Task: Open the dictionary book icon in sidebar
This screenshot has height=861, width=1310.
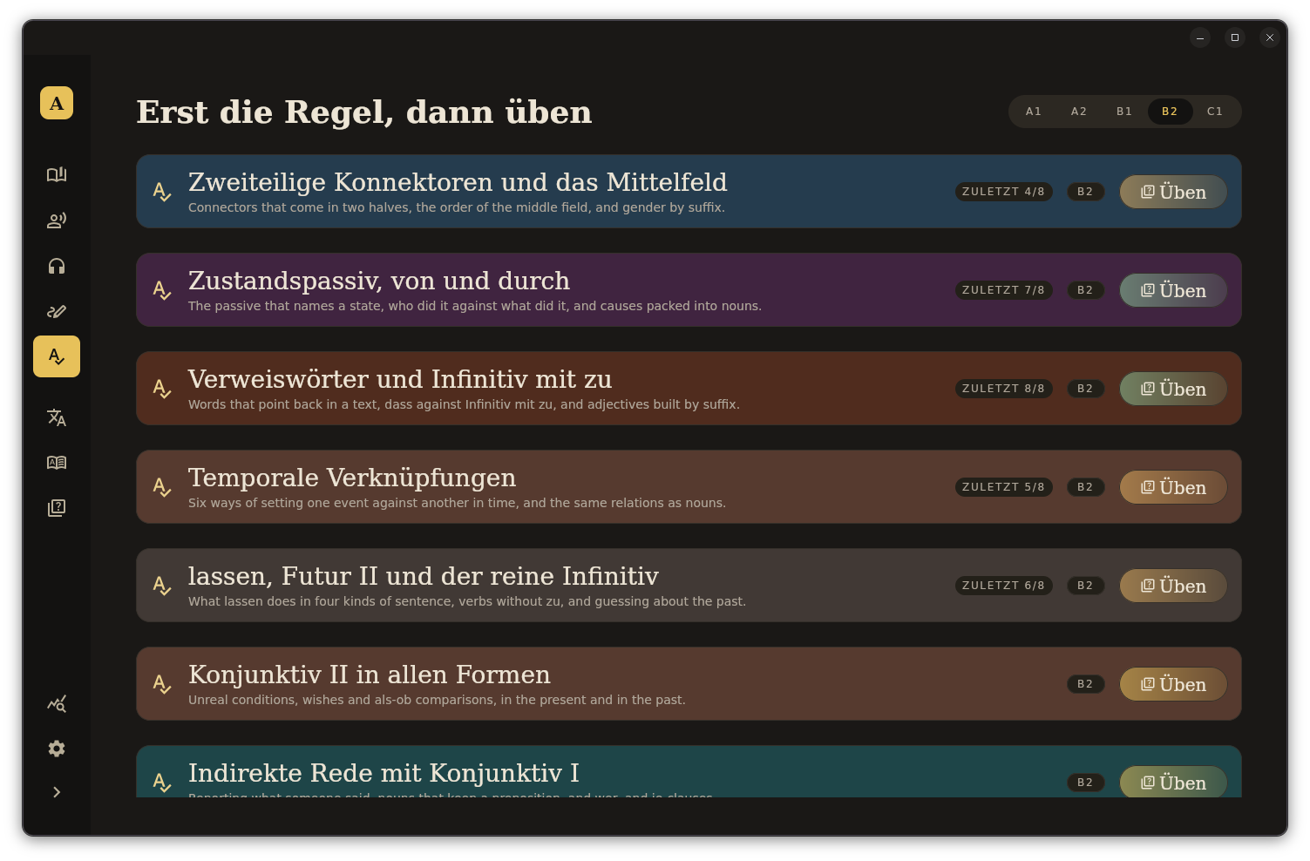Action: point(57,463)
